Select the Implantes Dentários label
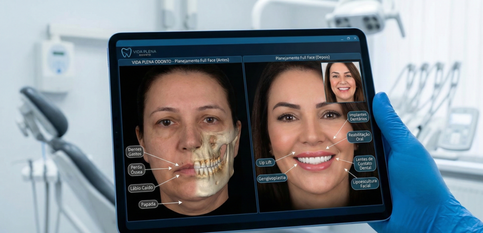The height and width of the screenshot is (233, 483). pos(358,116)
